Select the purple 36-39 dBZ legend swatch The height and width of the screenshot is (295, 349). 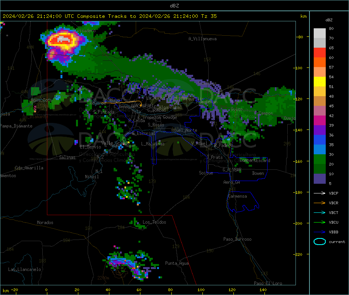click(x=320, y=130)
